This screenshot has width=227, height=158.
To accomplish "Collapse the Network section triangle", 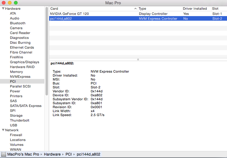I will (x=3, y=130).
